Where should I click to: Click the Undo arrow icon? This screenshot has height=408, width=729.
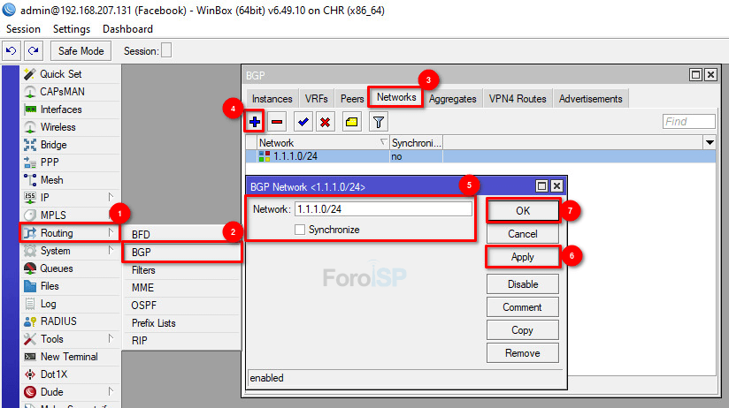[x=12, y=50]
